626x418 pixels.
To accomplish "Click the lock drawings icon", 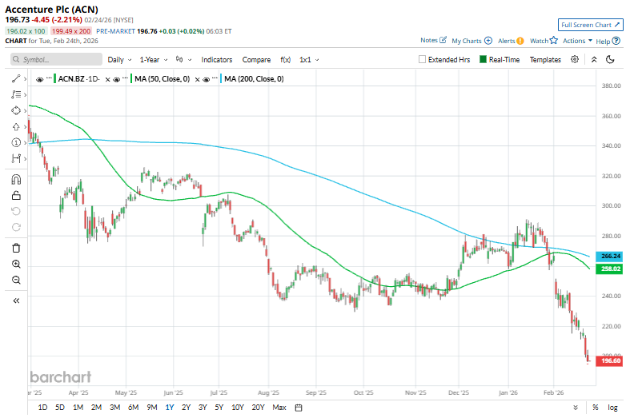I will click(x=16, y=195).
